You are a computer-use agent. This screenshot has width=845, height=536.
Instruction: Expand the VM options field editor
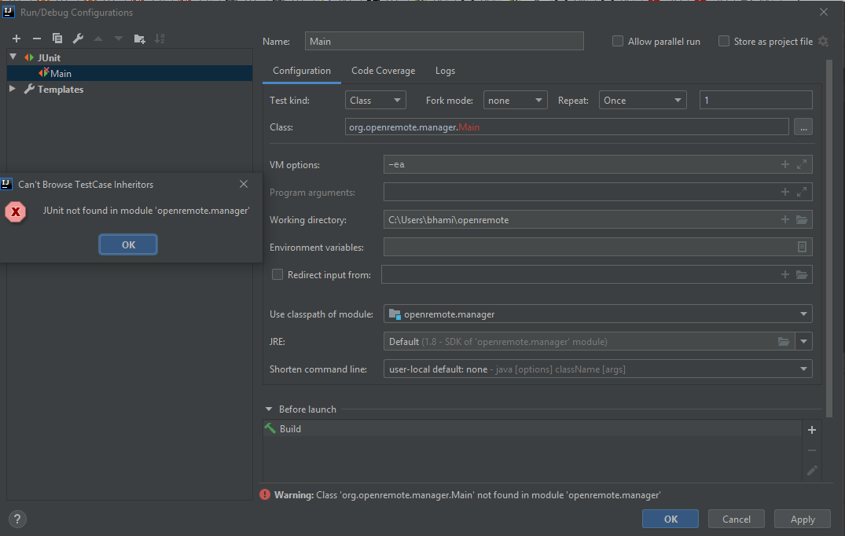pos(802,164)
